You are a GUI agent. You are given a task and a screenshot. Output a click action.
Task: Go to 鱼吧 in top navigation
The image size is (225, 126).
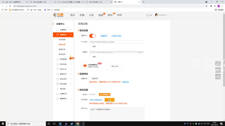(119, 15)
